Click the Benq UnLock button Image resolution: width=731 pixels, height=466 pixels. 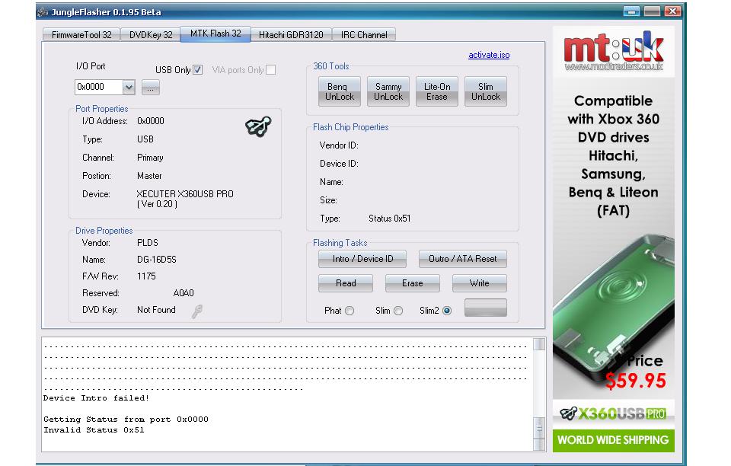pyautogui.click(x=340, y=92)
